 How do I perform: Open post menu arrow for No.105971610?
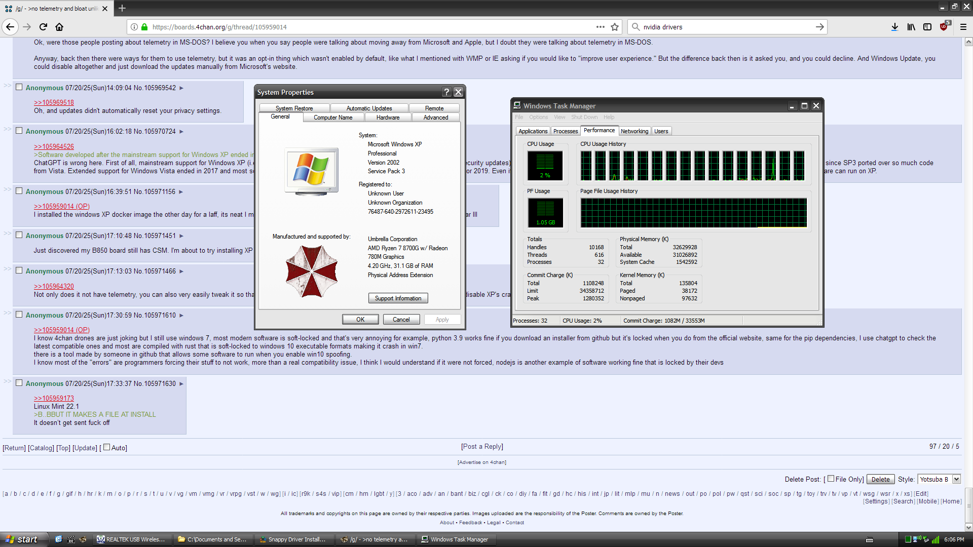click(181, 316)
